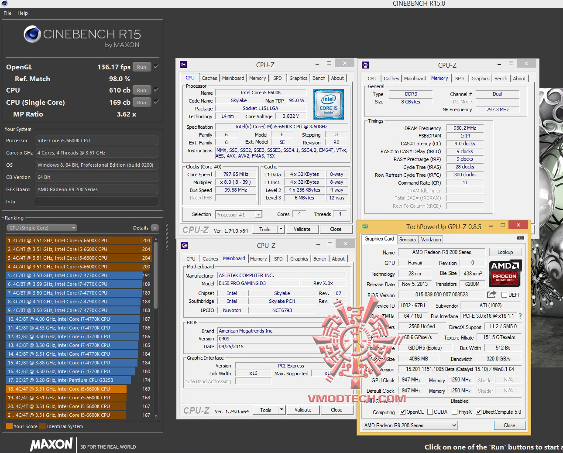Click the CPU-Z icon in the Mainboard window title bar
Viewport: 563px width, 453px height.
click(x=184, y=245)
